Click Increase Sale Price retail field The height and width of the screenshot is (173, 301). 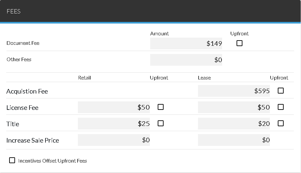click(x=114, y=140)
